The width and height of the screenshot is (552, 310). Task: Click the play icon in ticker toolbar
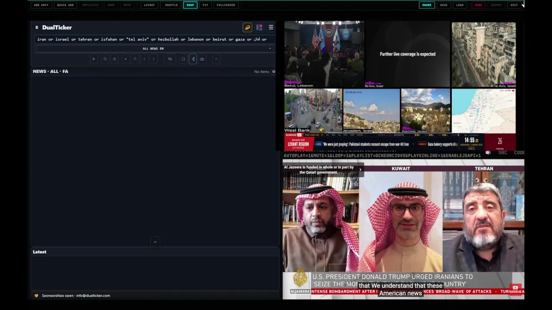pos(125,59)
